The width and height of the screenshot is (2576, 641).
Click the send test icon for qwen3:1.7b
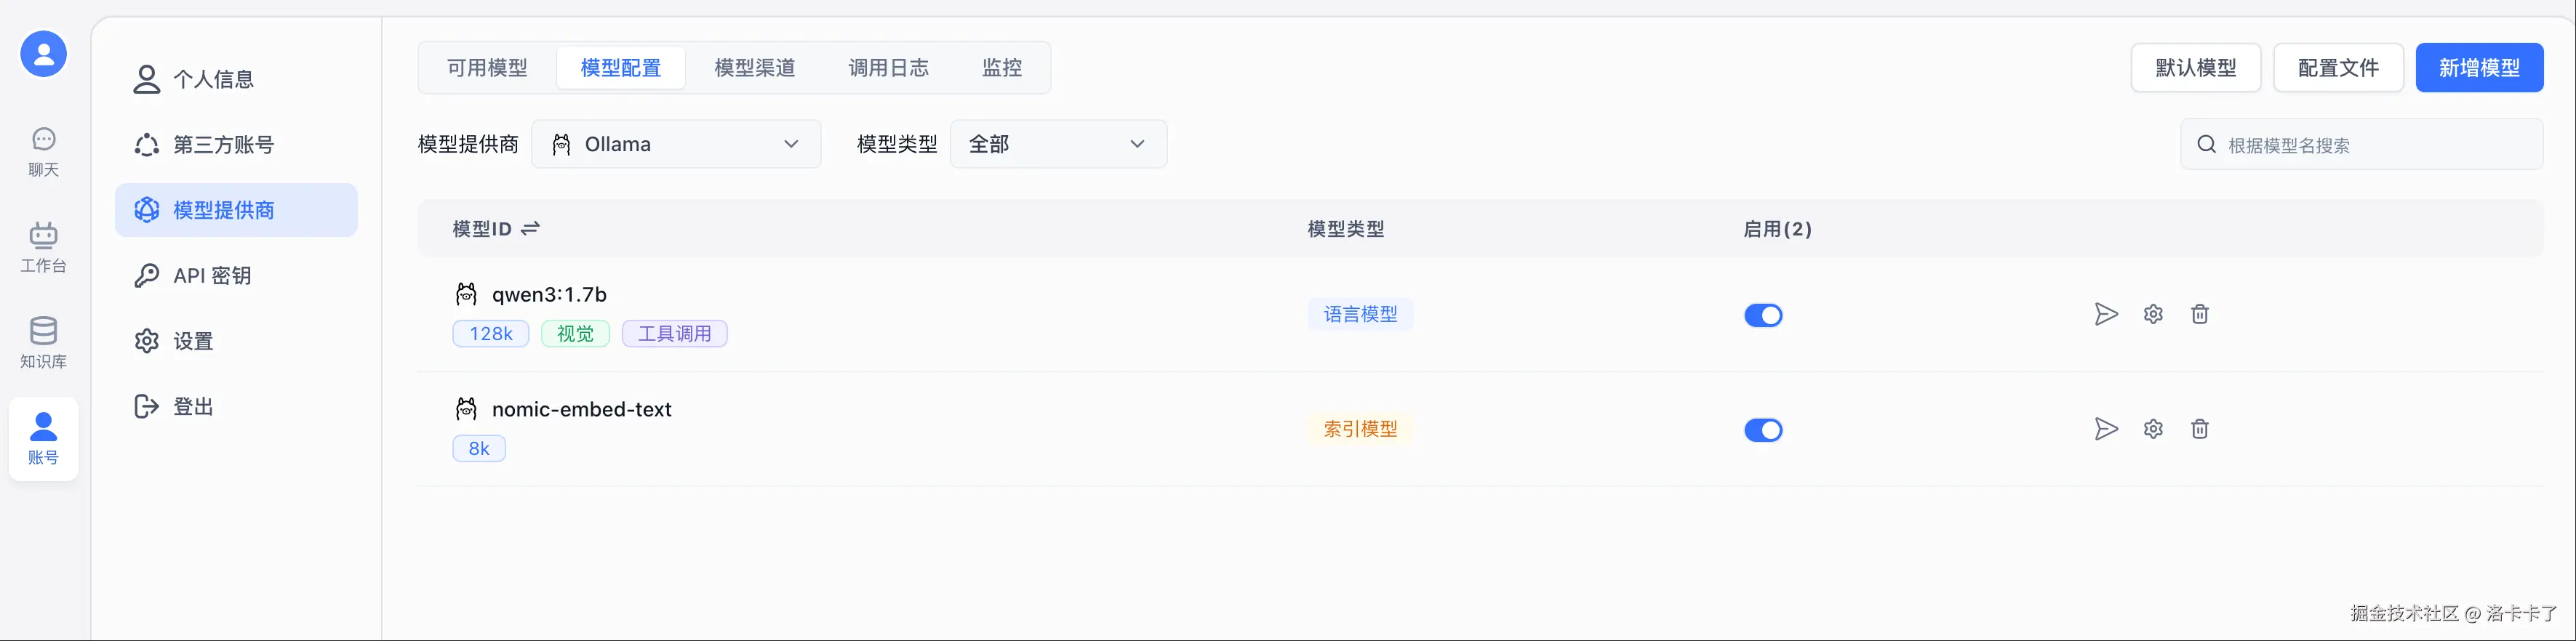click(2106, 314)
